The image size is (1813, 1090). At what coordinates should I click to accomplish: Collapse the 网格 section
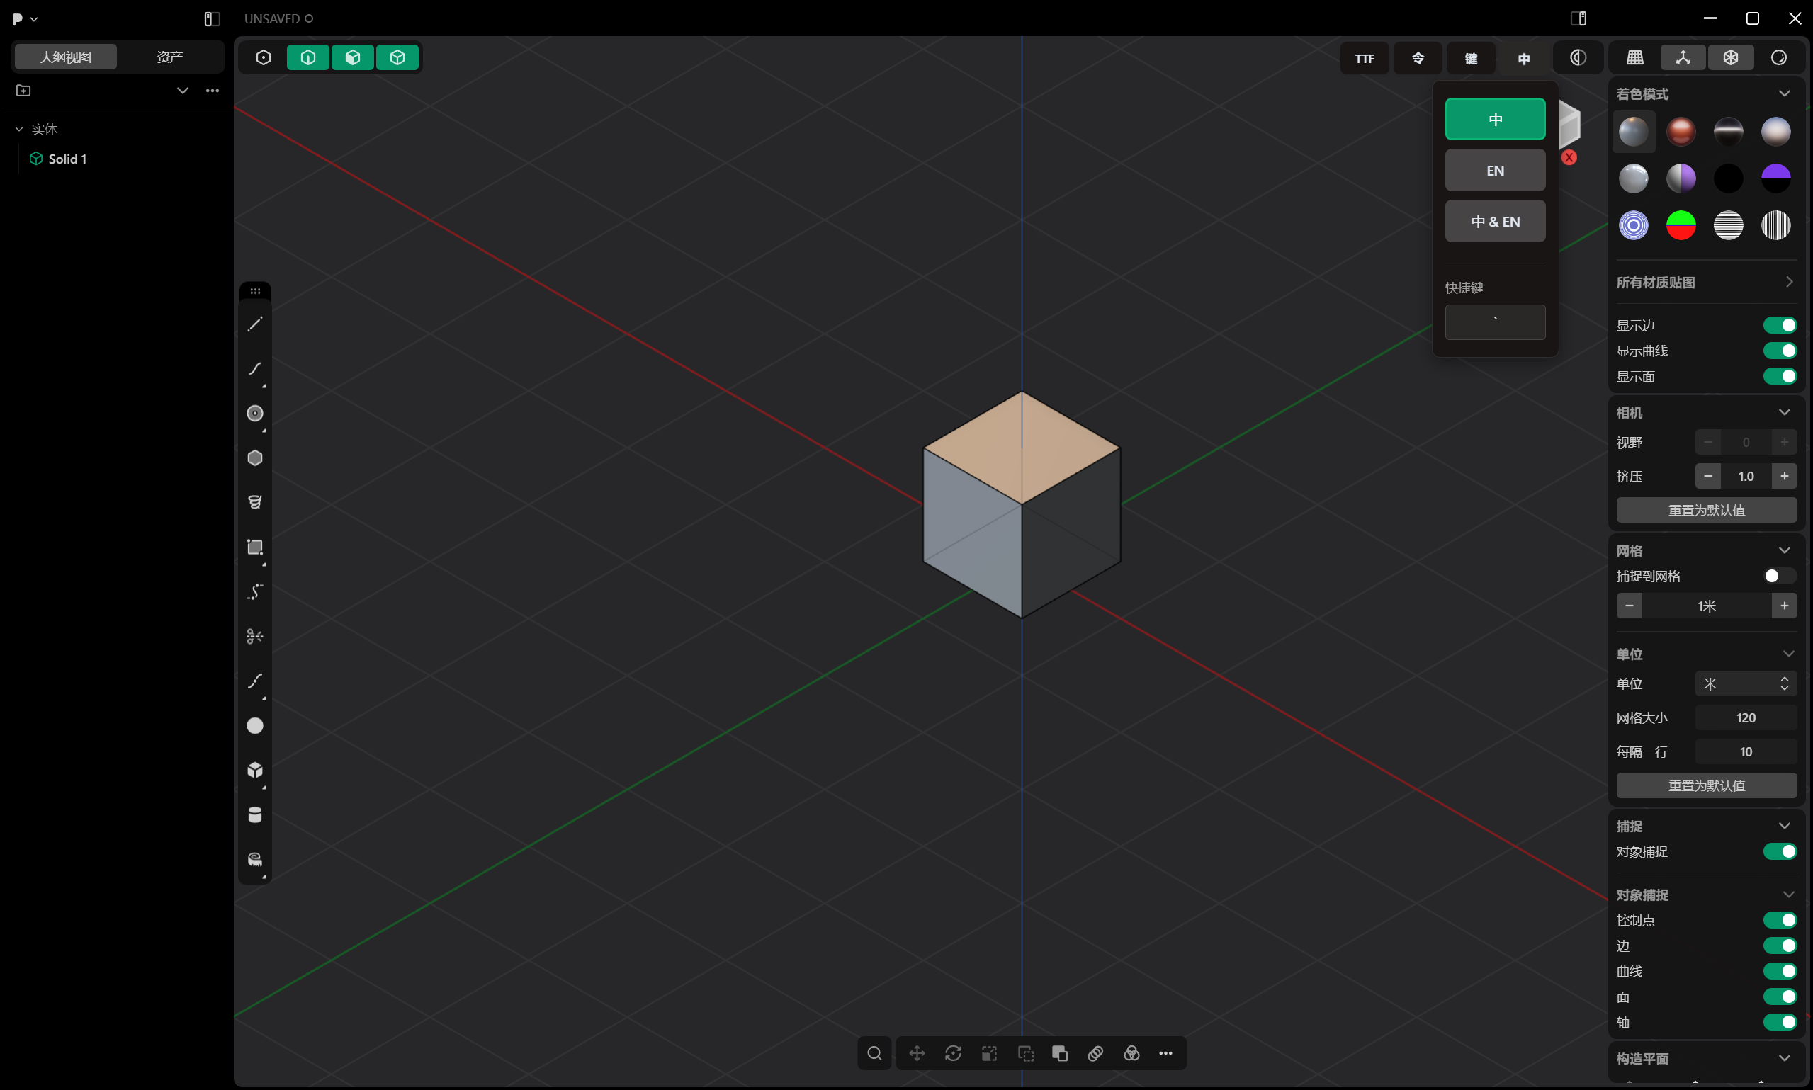tap(1785, 551)
